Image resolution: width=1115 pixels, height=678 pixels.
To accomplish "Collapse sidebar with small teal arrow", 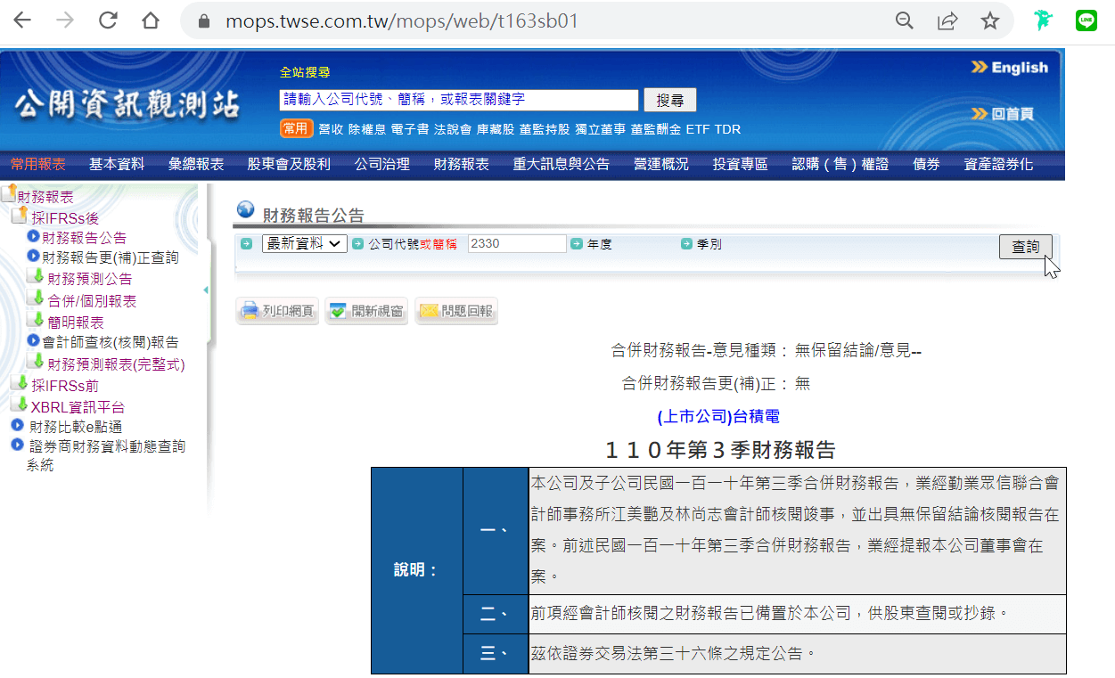I will pyautogui.click(x=206, y=290).
